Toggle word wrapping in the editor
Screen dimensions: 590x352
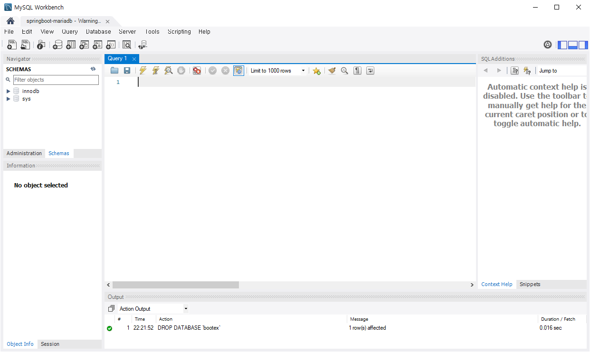click(370, 71)
